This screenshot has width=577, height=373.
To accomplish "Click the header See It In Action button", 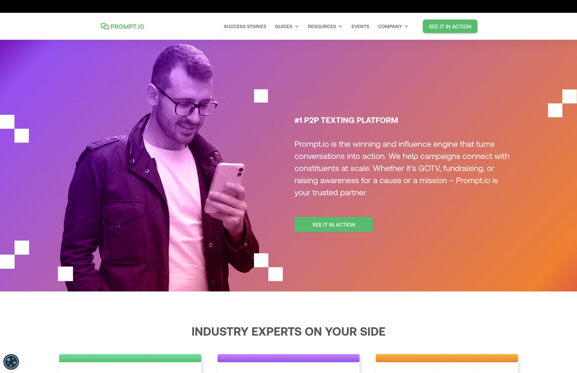I will coord(450,26).
